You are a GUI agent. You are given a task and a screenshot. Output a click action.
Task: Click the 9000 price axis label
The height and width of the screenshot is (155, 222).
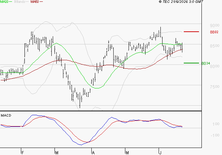click(x=215, y=25)
